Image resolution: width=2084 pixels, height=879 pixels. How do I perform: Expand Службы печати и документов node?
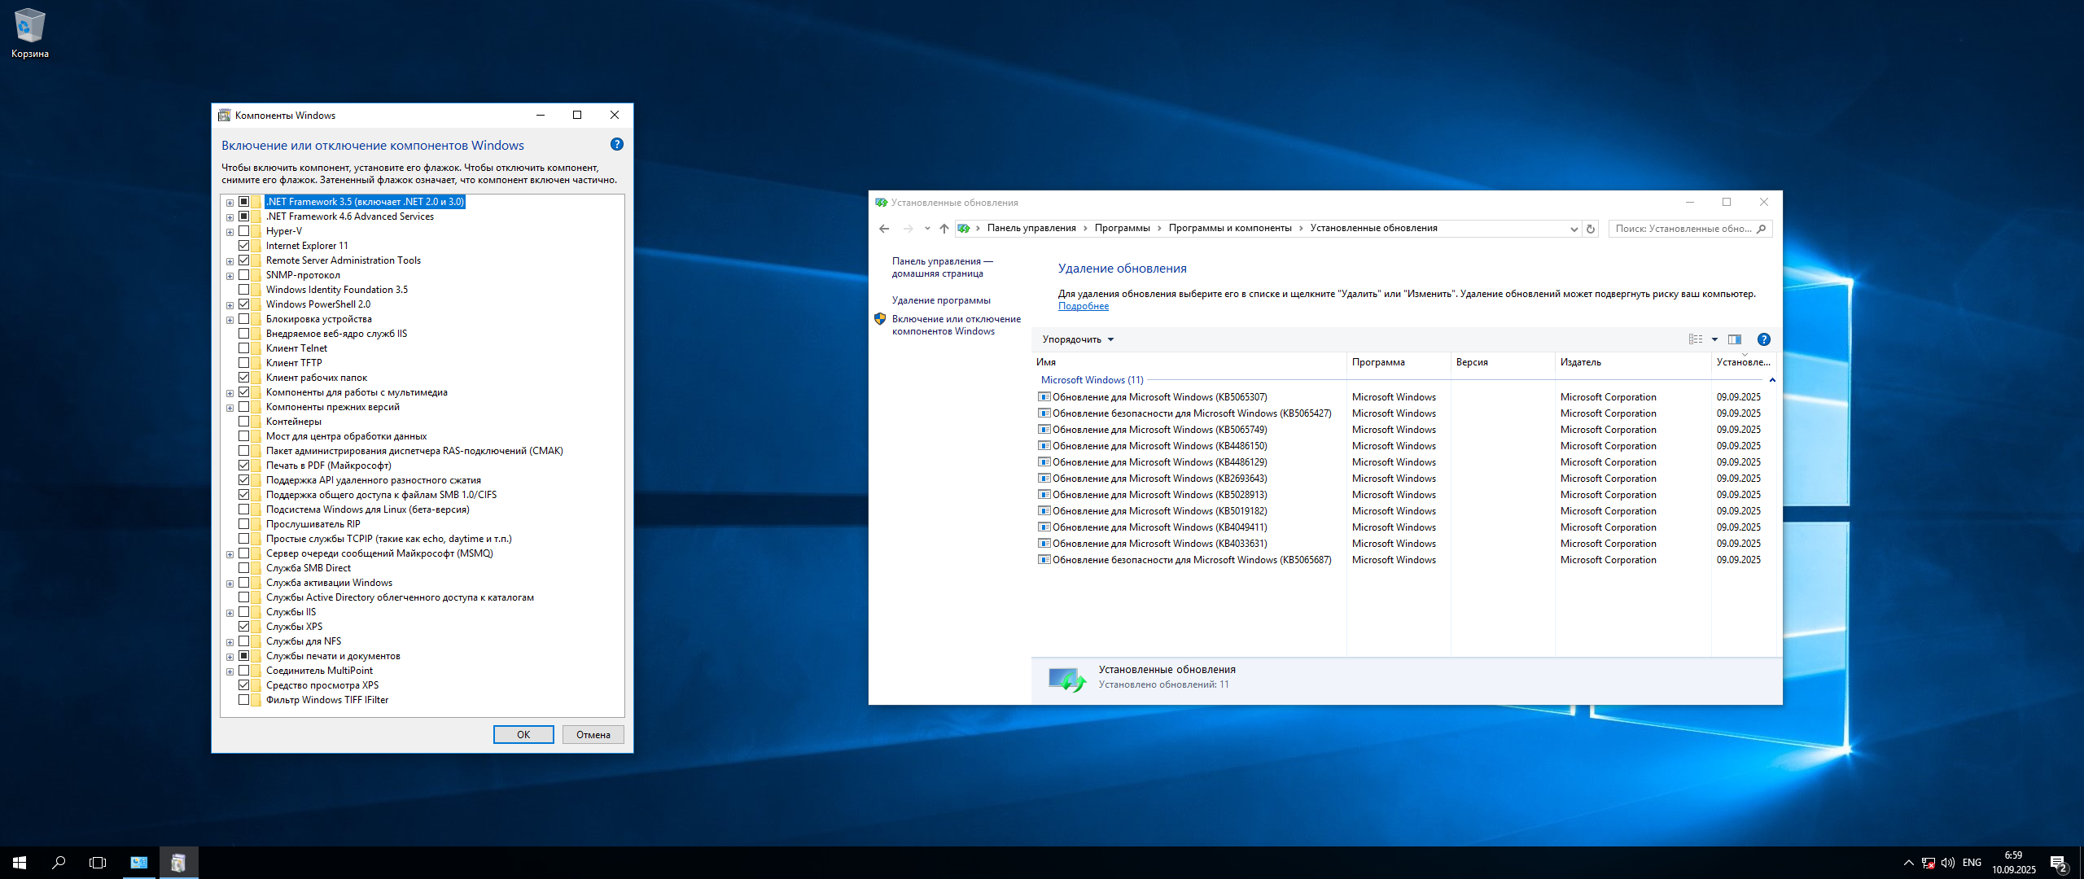[x=230, y=657]
